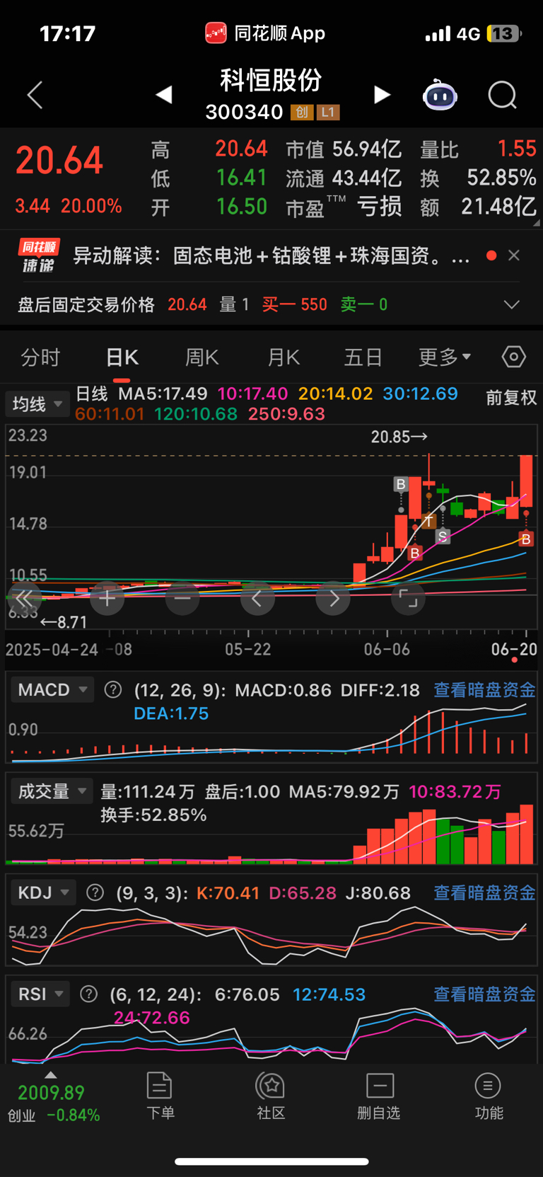
Task: Open 下单 order placement
Action: 160,1096
